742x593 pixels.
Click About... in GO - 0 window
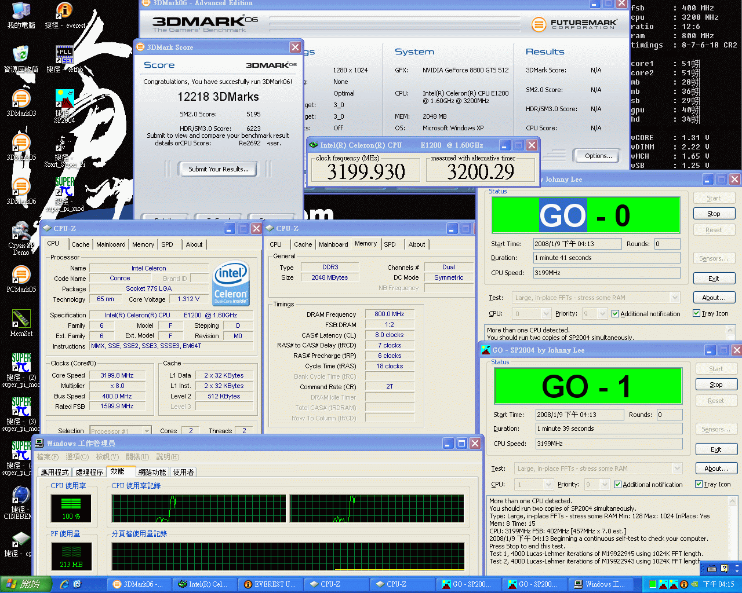(x=714, y=298)
